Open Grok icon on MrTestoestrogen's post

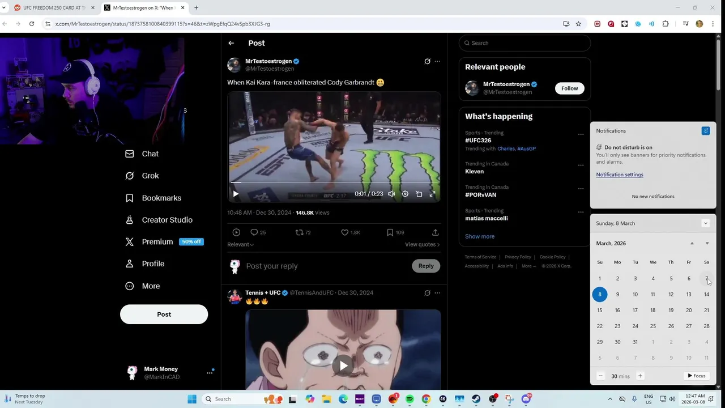[x=427, y=61]
